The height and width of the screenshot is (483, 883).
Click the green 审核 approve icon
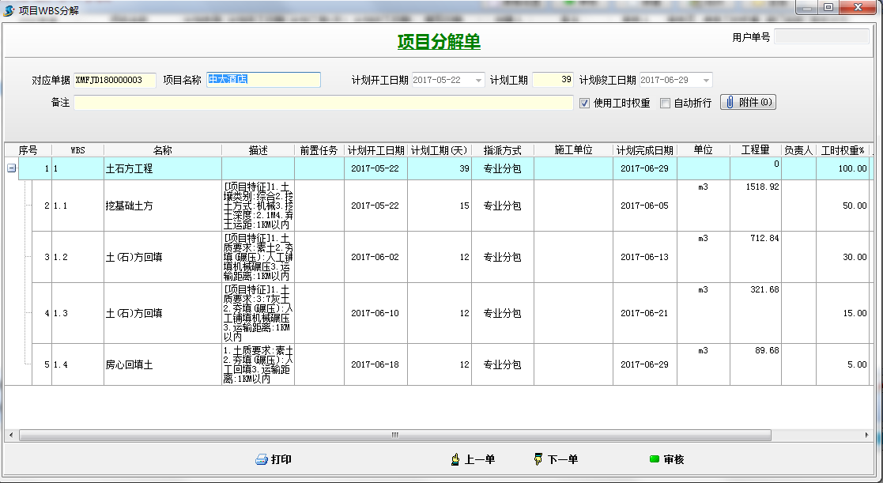654,459
